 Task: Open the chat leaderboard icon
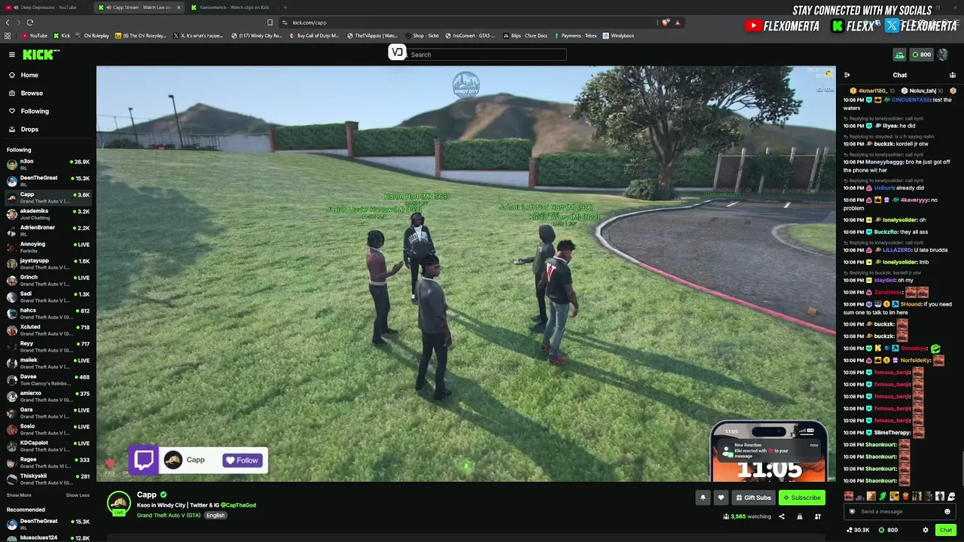[953, 75]
